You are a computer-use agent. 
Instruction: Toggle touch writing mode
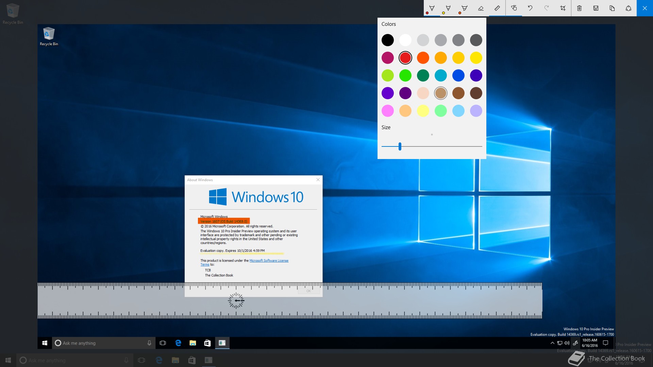514,8
